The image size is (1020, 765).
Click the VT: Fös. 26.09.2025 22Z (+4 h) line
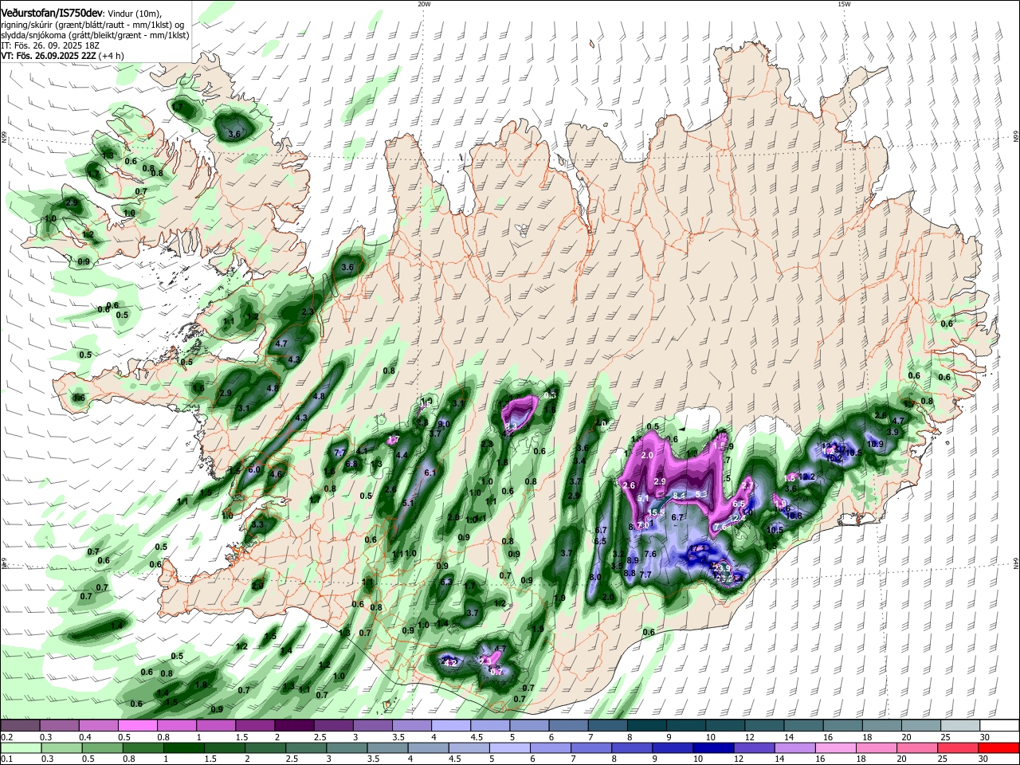click(62, 56)
